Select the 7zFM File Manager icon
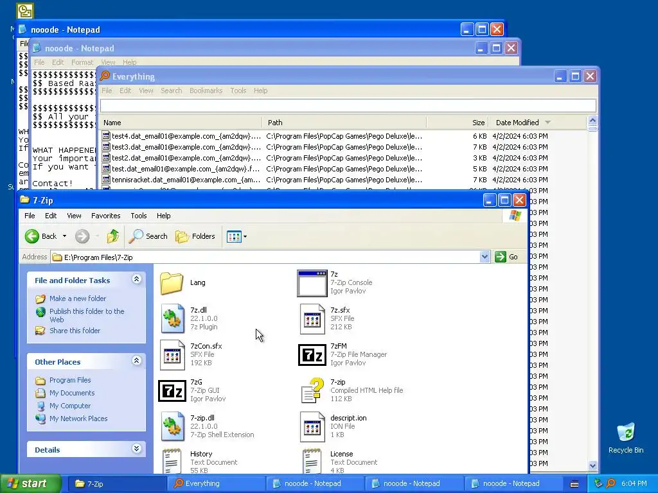658x493 pixels. click(312, 354)
